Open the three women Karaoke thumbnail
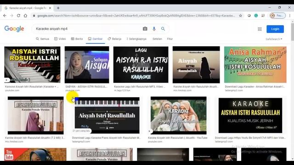This screenshot has width=294, height=165. (179, 115)
